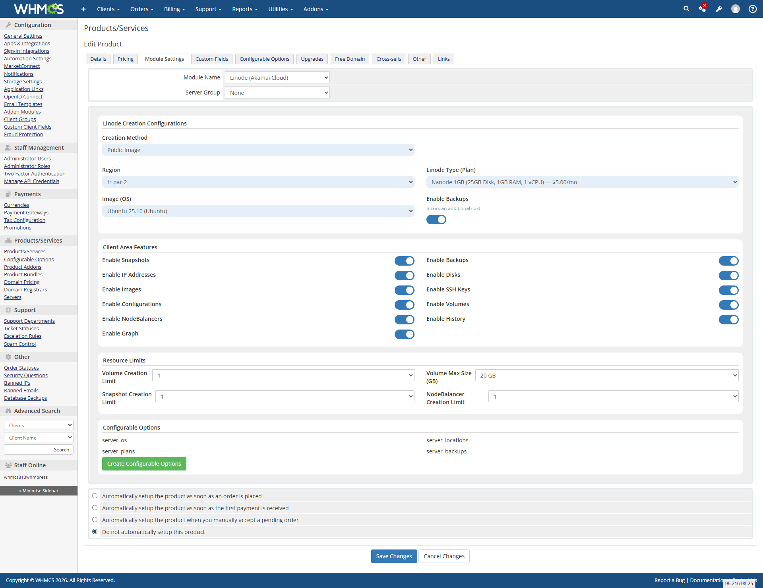Open the Linode Type (Plan) dropdown

582,182
